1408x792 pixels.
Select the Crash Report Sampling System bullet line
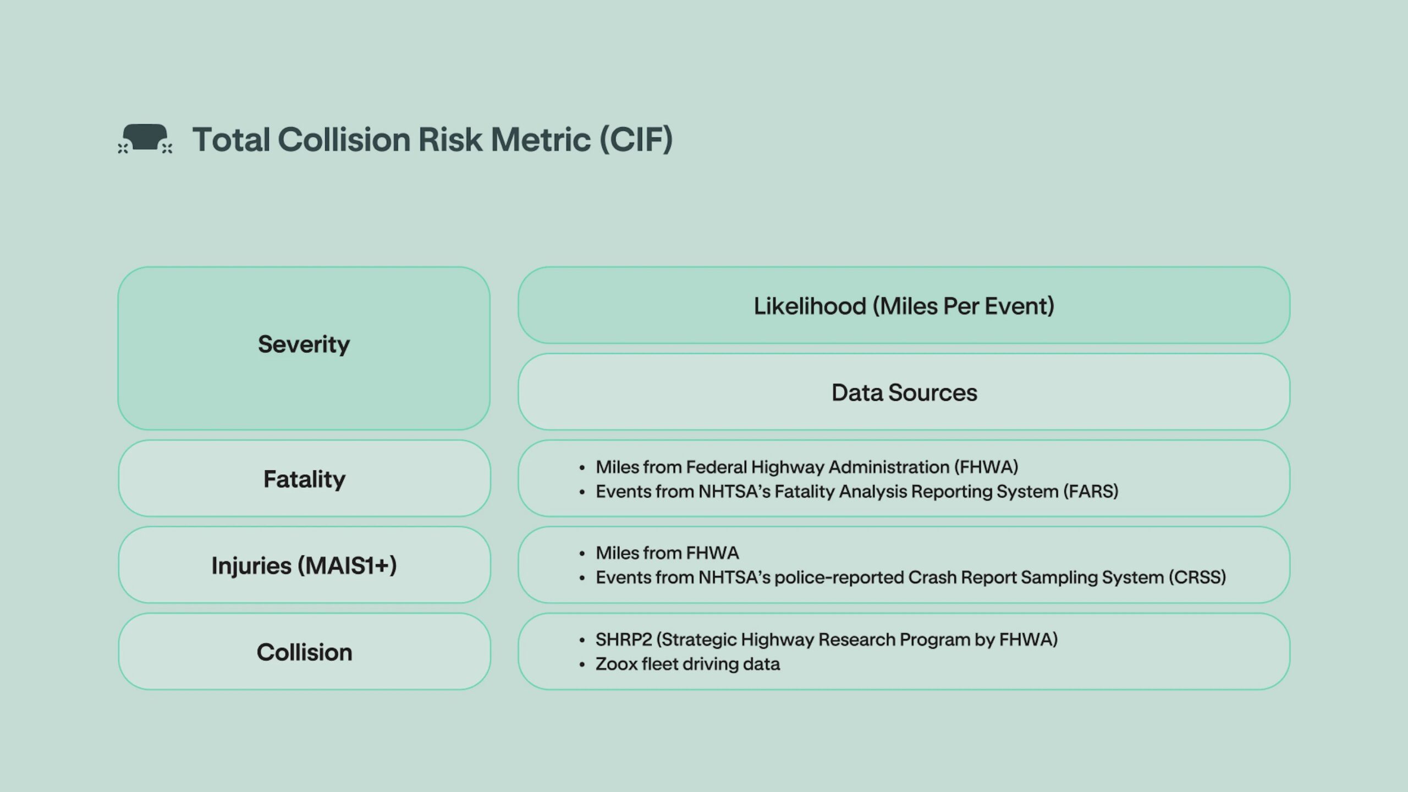coord(910,577)
